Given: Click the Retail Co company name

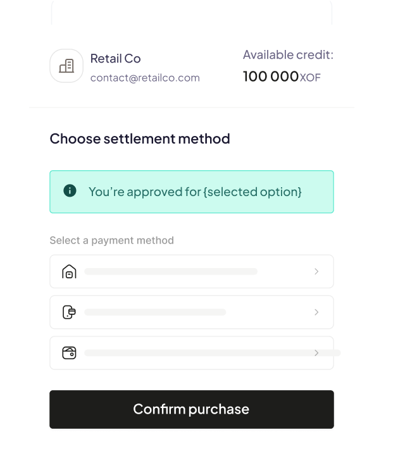Looking at the screenshot, I should (115, 59).
